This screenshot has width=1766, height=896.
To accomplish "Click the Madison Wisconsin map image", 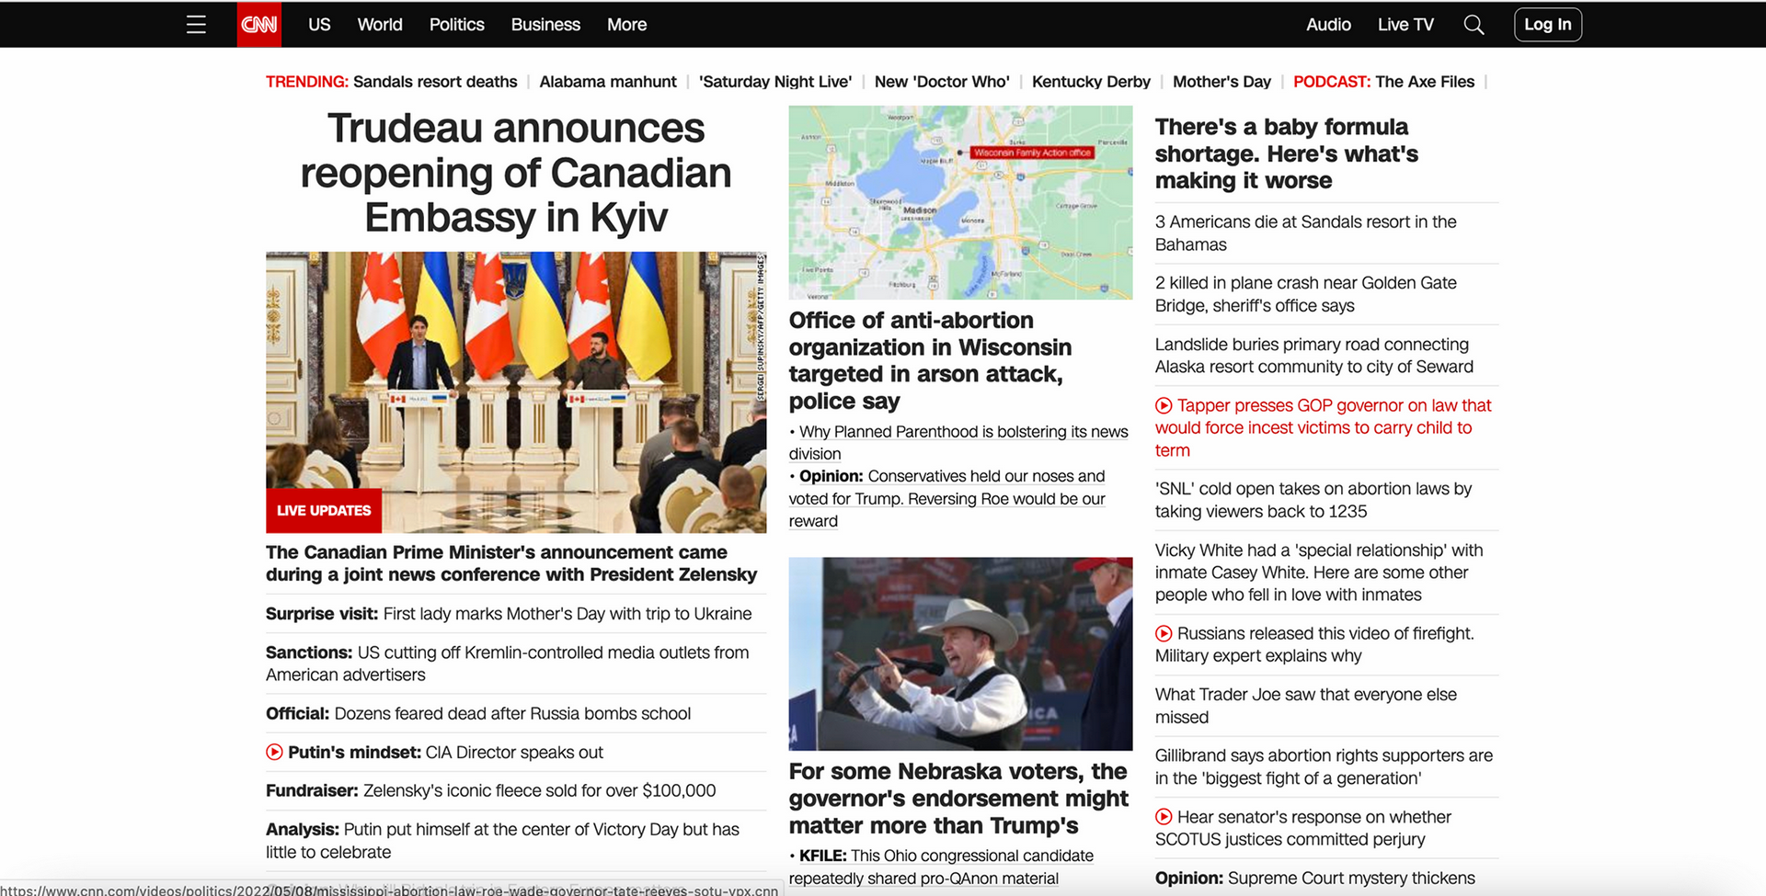I will pos(960,202).
